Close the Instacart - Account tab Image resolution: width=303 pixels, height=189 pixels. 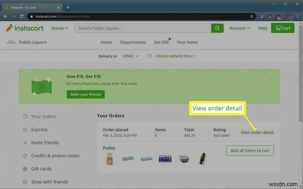click(x=58, y=7)
